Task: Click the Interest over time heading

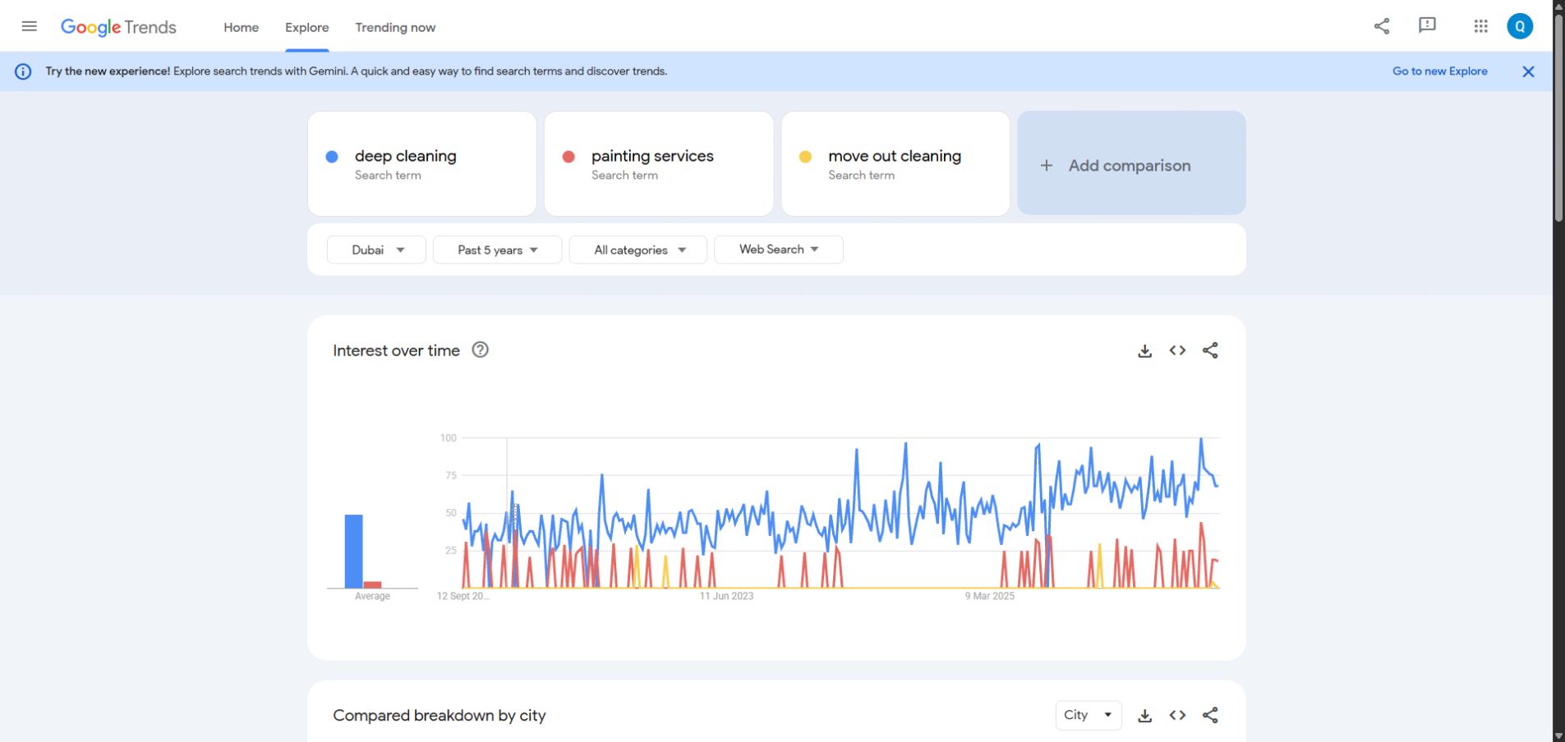Action: tap(396, 350)
